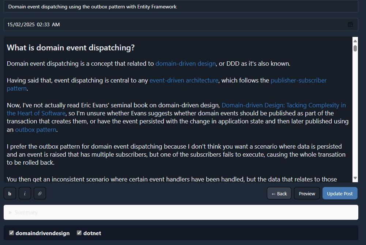
Task: Open the publisher-subscriber link
Action: click(x=299, y=80)
